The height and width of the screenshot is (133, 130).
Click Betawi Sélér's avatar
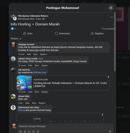13,96
